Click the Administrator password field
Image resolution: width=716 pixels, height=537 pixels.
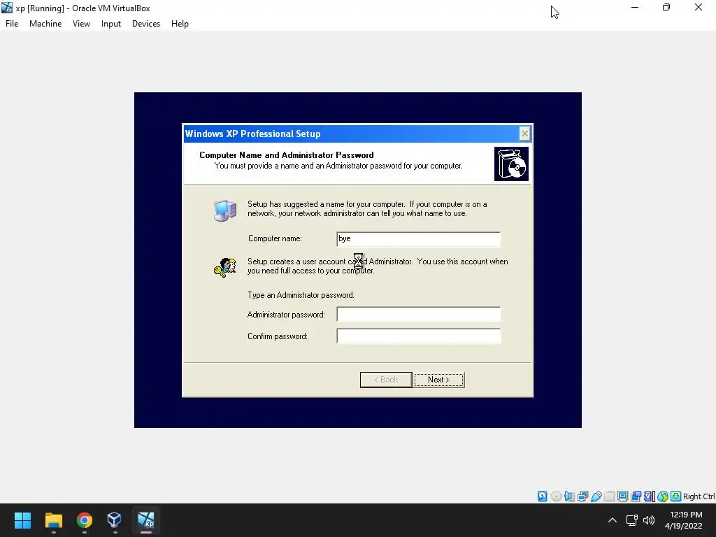(x=419, y=314)
